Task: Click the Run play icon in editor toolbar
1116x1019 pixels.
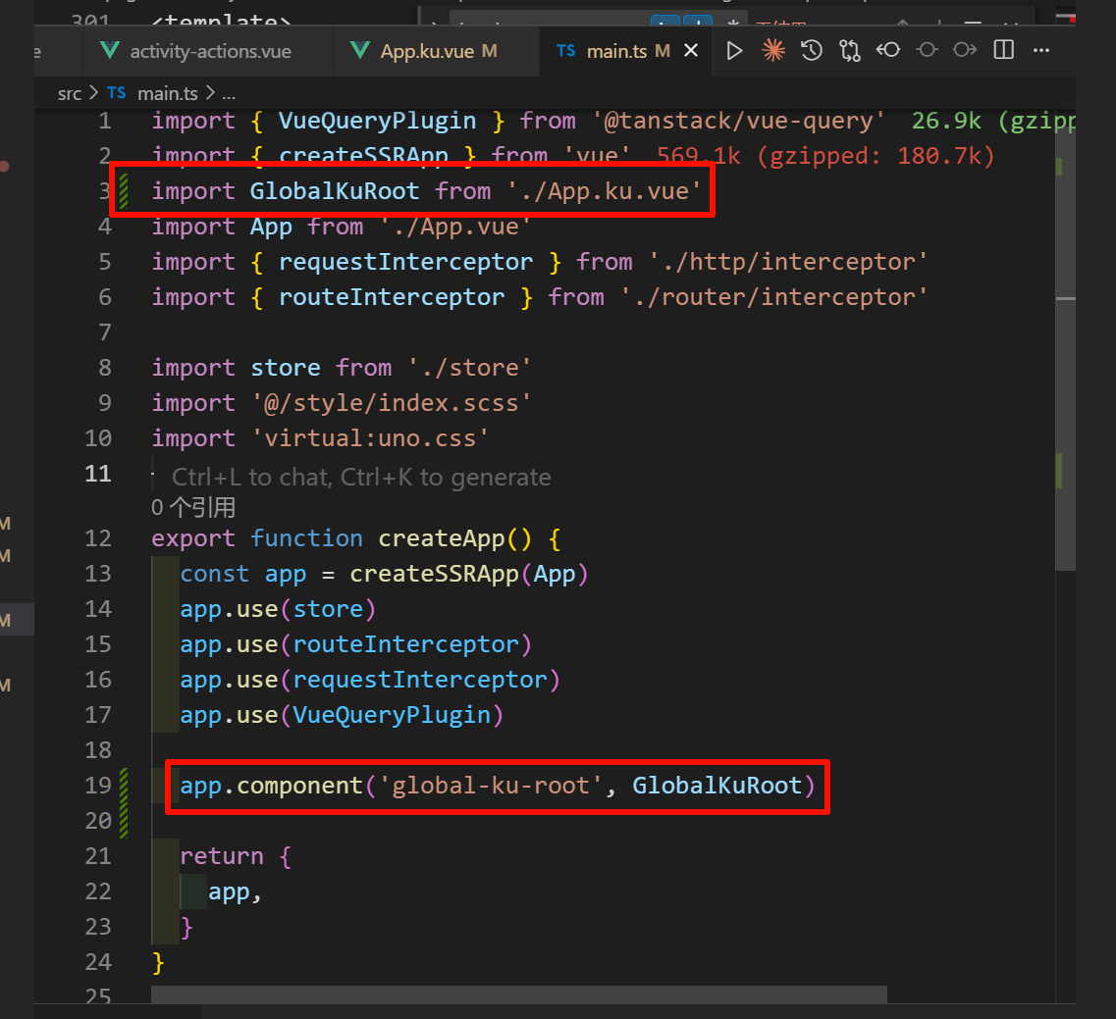Action: coord(734,51)
